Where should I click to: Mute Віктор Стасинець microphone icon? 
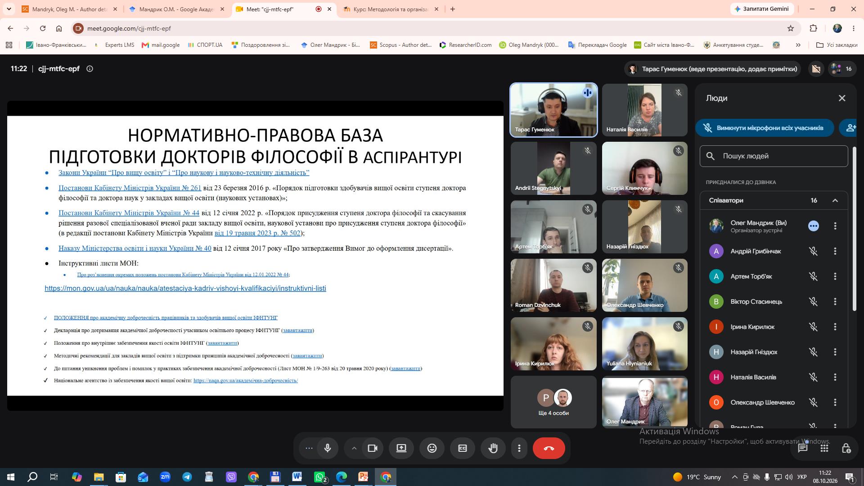click(813, 301)
